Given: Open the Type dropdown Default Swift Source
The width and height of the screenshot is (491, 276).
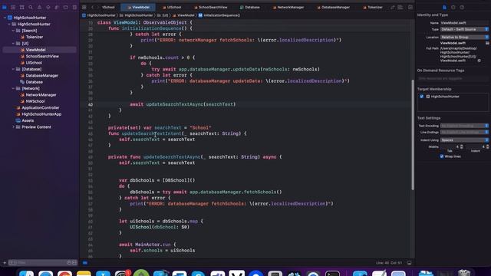Looking at the screenshot, I should pyautogui.click(x=464, y=29).
